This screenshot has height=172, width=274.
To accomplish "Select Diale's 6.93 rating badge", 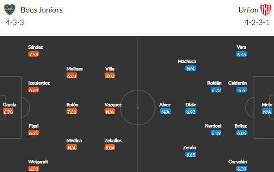I will tap(191, 112).
